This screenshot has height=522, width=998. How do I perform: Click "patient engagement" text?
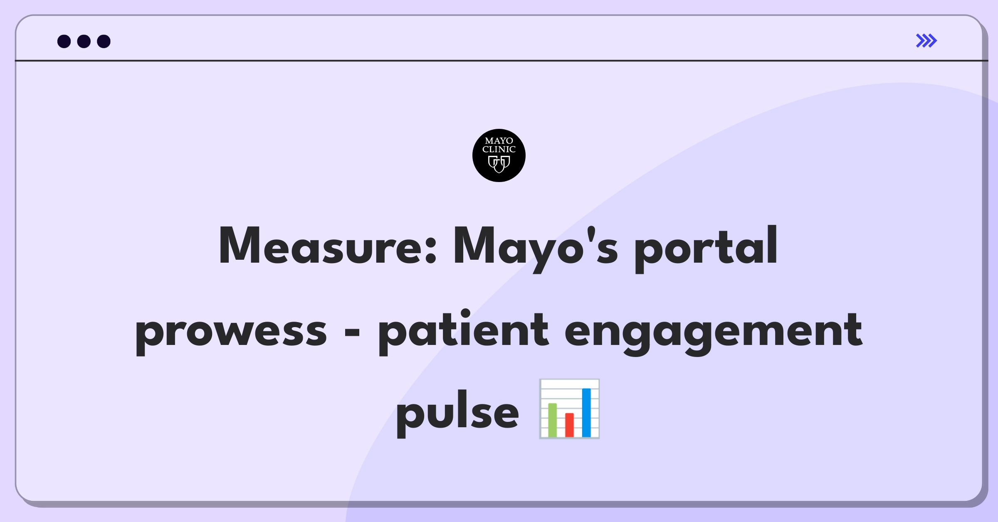[x=620, y=333]
